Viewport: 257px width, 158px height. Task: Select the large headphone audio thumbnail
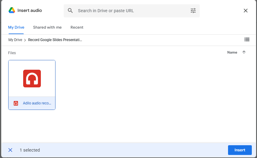coord(32,79)
